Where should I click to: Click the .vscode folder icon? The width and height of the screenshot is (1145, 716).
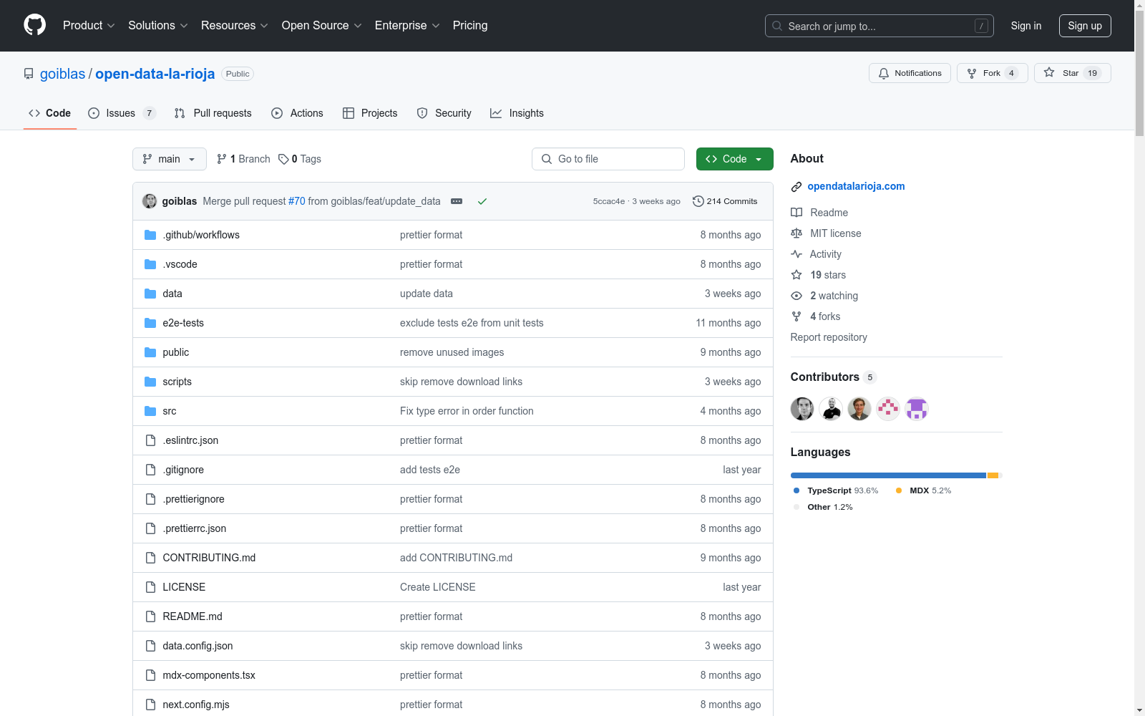150,264
